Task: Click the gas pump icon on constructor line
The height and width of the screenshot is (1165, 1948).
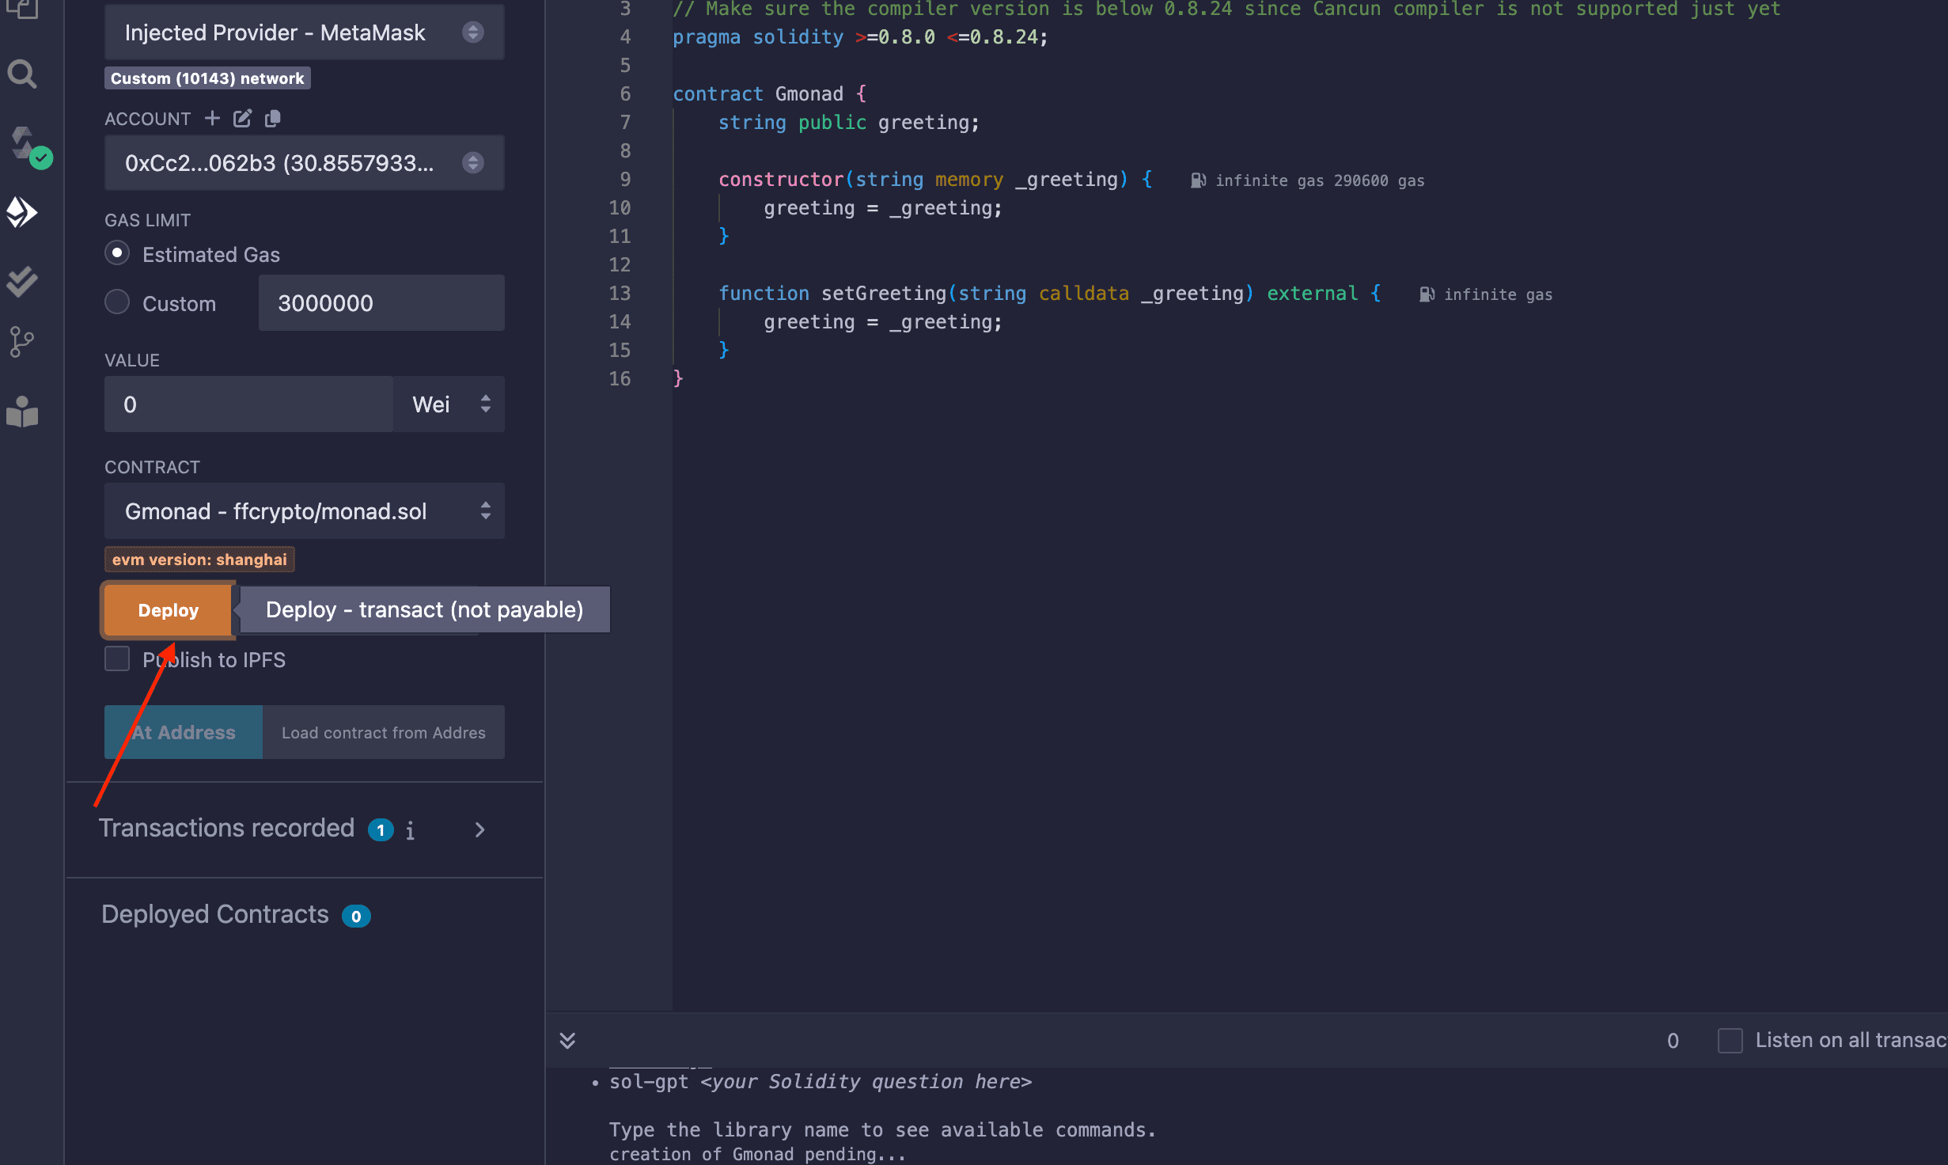Action: pos(1198,180)
